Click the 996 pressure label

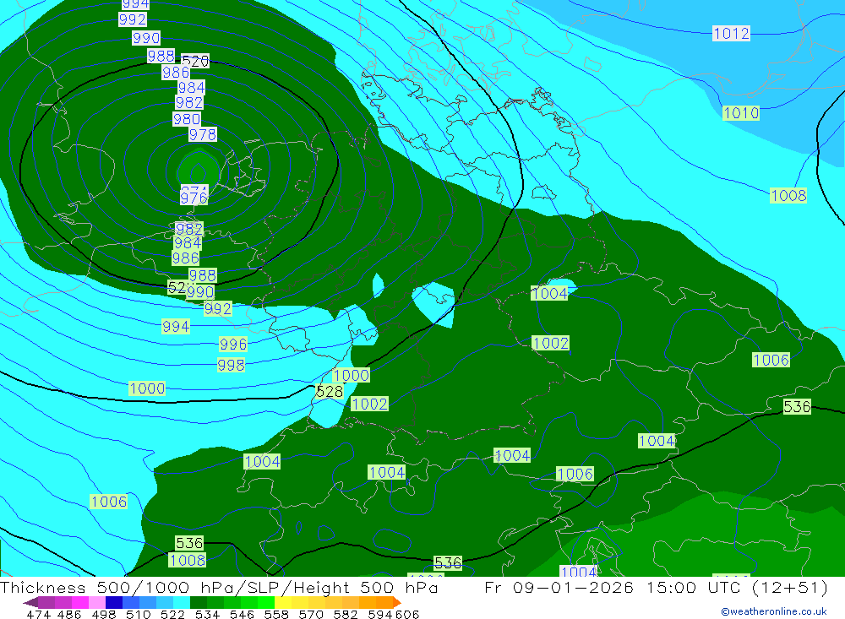point(233,345)
